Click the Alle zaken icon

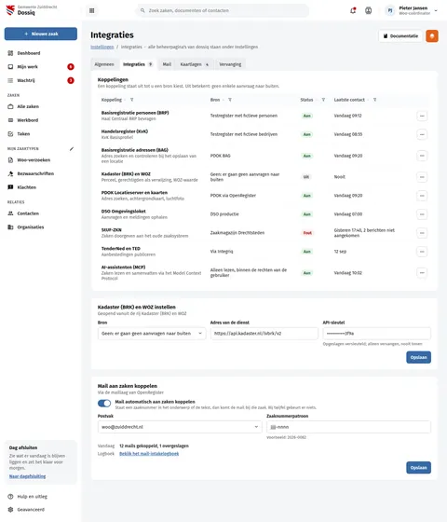pyautogui.click(x=10, y=106)
